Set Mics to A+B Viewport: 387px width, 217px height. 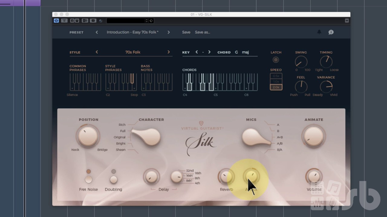(280, 137)
